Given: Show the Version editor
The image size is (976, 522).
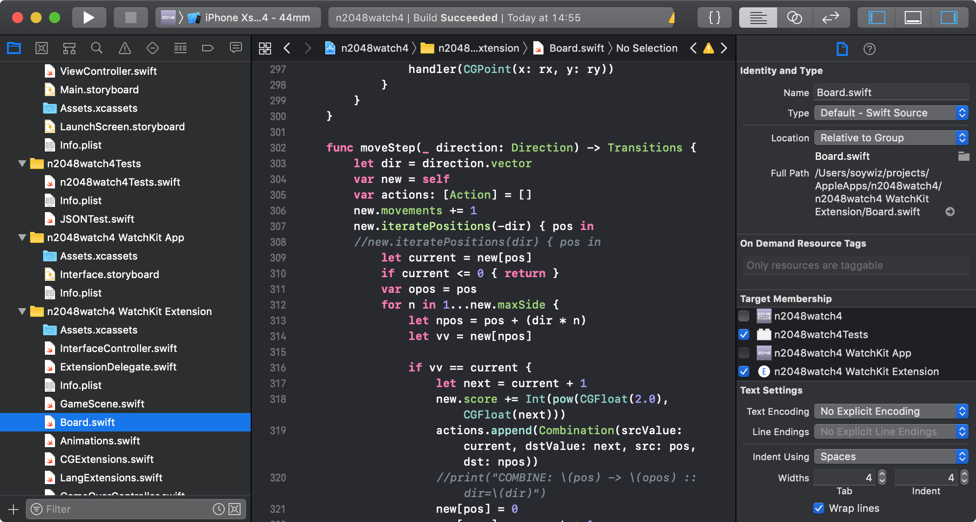Looking at the screenshot, I should pyautogui.click(x=830, y=18).
